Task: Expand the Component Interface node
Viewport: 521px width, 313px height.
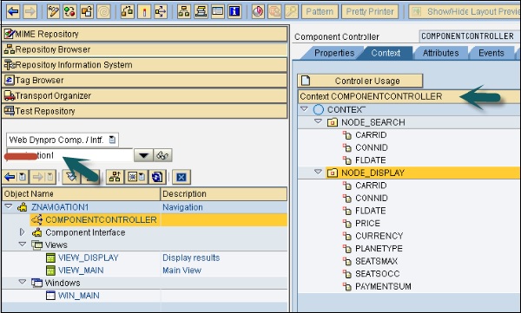Action: coord(22,232)
